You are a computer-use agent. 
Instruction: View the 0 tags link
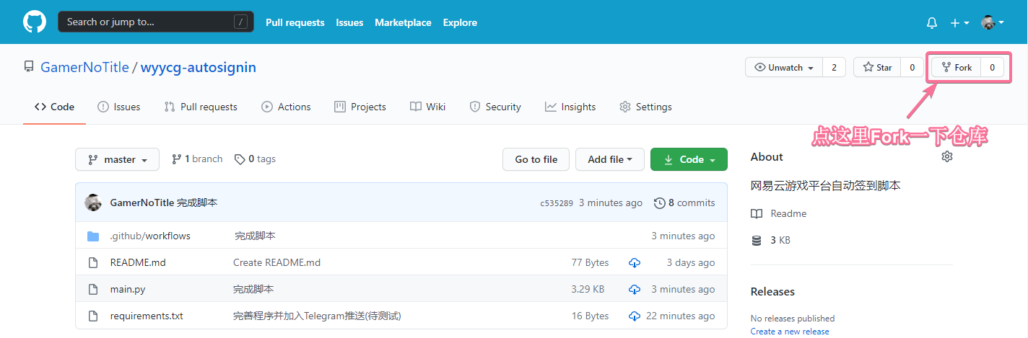255,159
